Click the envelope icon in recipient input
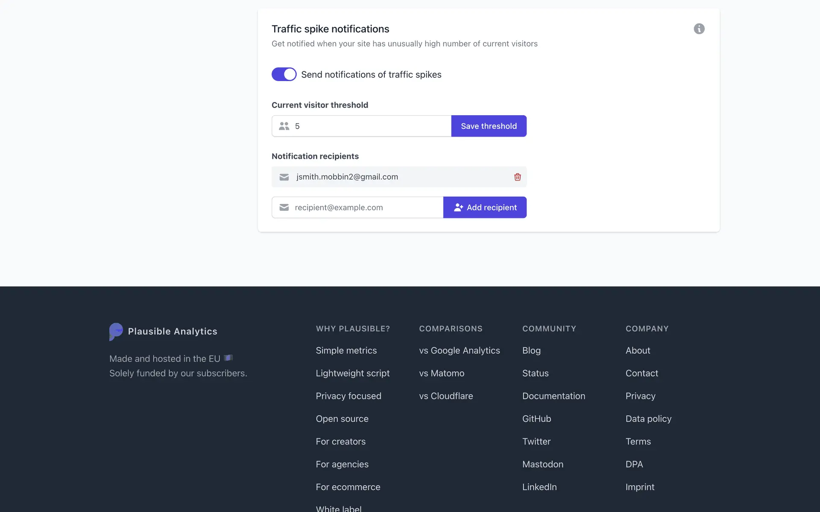Viewport: 820px width, 512px height. (284, 207)
